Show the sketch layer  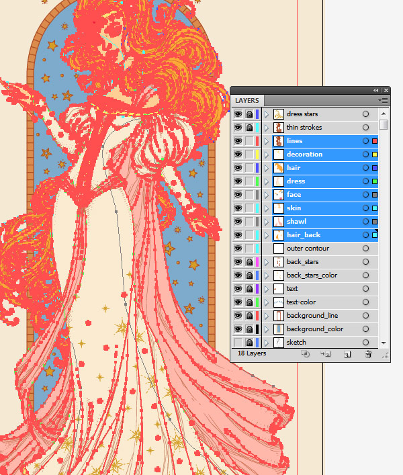pos(238,343)
